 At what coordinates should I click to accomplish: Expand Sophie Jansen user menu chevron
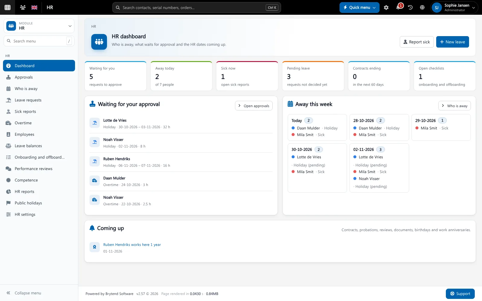(474, 8)
